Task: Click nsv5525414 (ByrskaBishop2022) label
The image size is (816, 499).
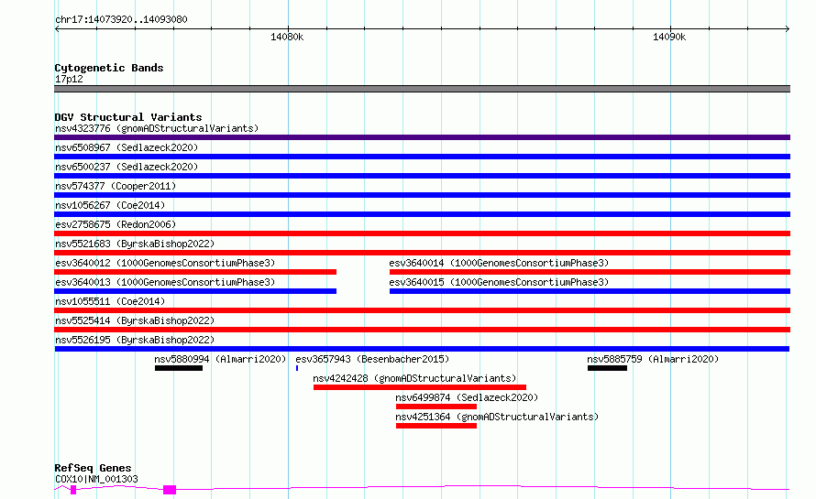Action: [x=135, y=320]
